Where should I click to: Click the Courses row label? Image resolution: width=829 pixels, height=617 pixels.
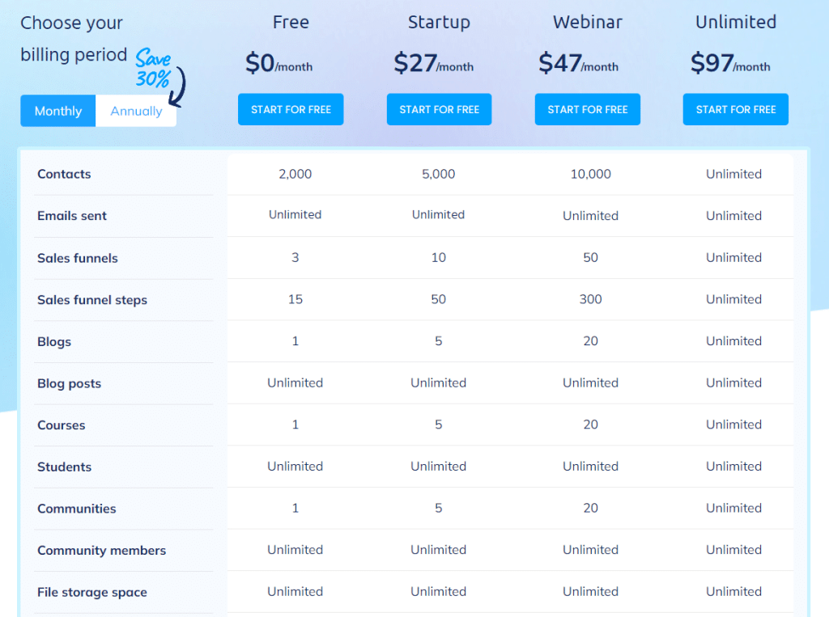[61, 425]
